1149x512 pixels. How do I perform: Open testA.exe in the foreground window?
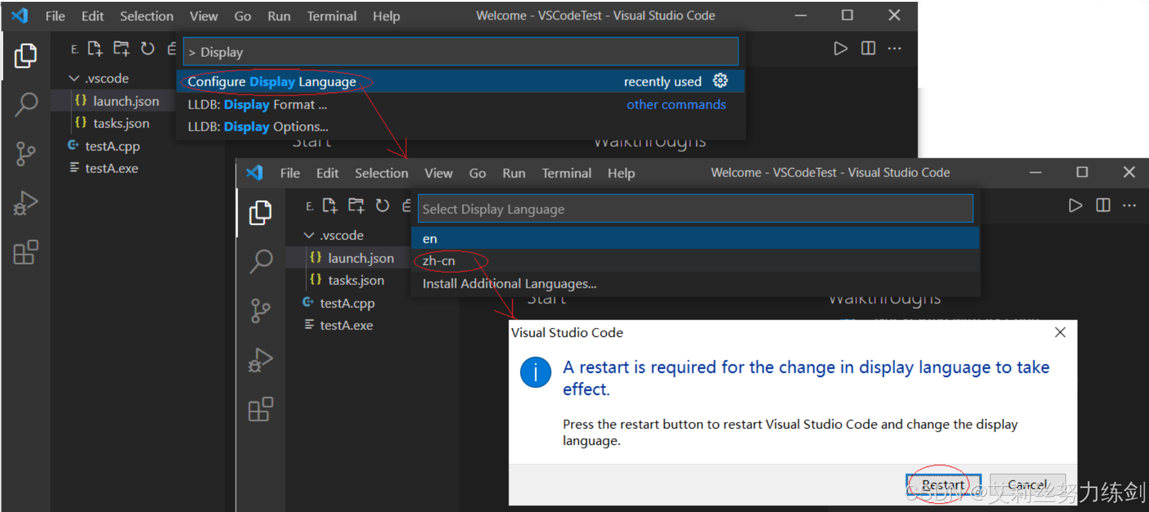347,326
